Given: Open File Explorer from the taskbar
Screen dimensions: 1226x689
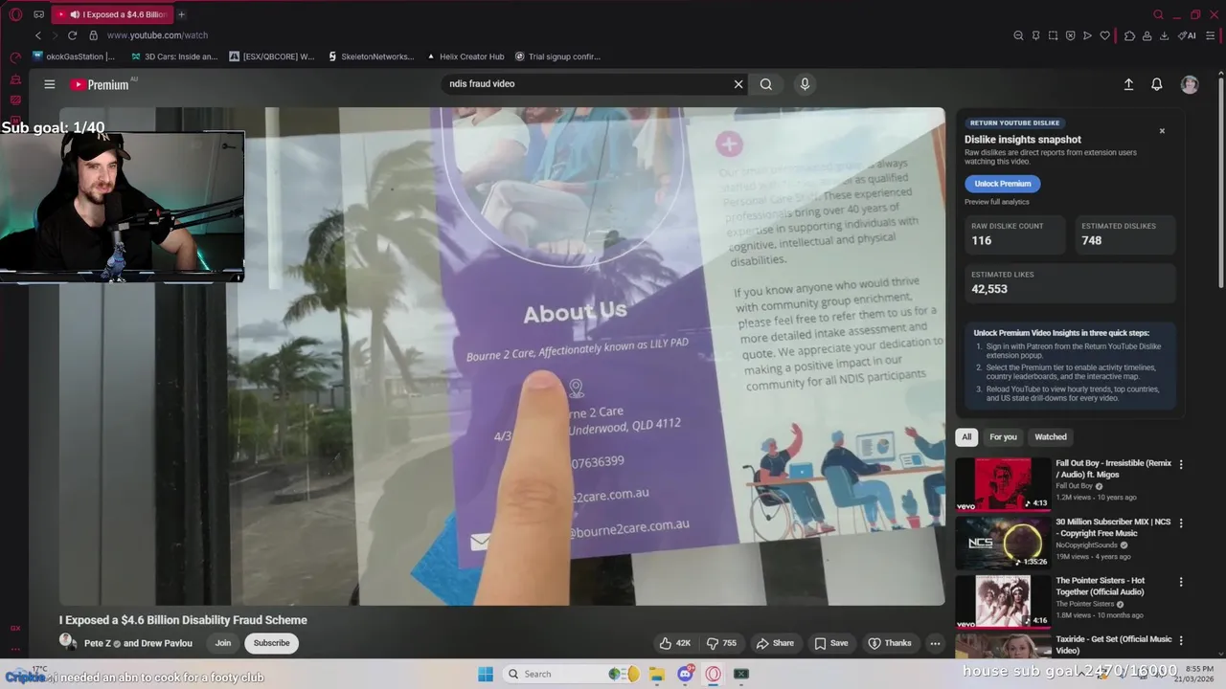Looking at the screenshot, I should coord(657,674).
